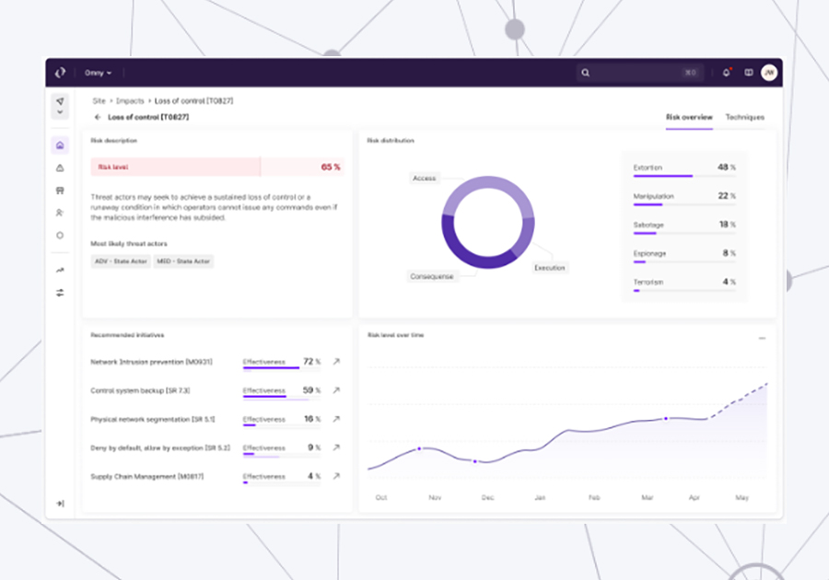The width and height of the screenshot is (829, 580).
Task: Open the trend chart sidebar icon
Action: [60, 271]
